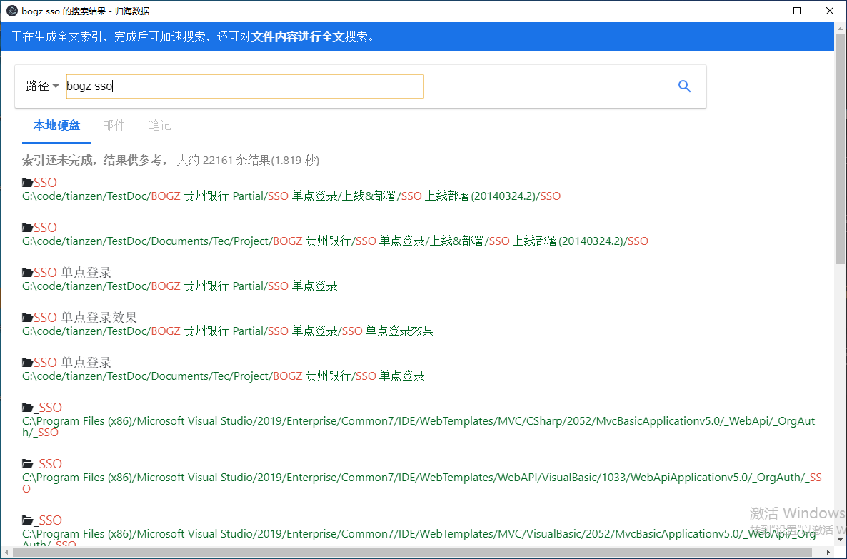This screenshot has height=559, width=847.
Task: Open the 路径 search scope dropdown
Action: [42, 86]
